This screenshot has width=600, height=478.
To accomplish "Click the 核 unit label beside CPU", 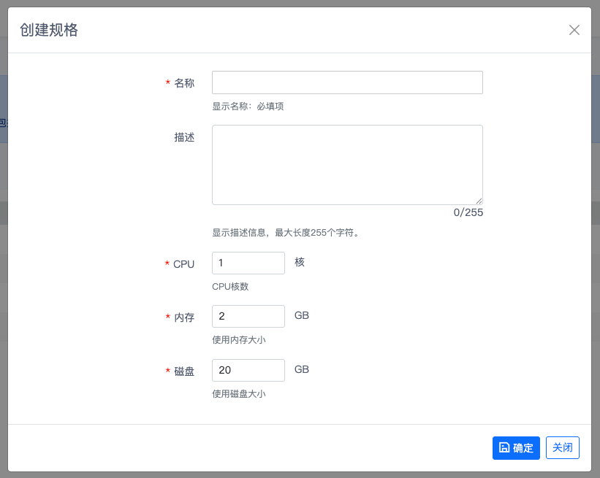I will tap(300, 262).
